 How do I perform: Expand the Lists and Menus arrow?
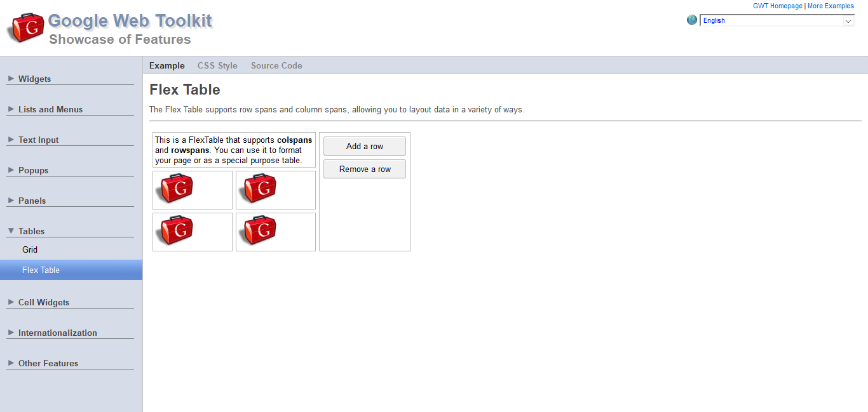(x=11, y=109)
